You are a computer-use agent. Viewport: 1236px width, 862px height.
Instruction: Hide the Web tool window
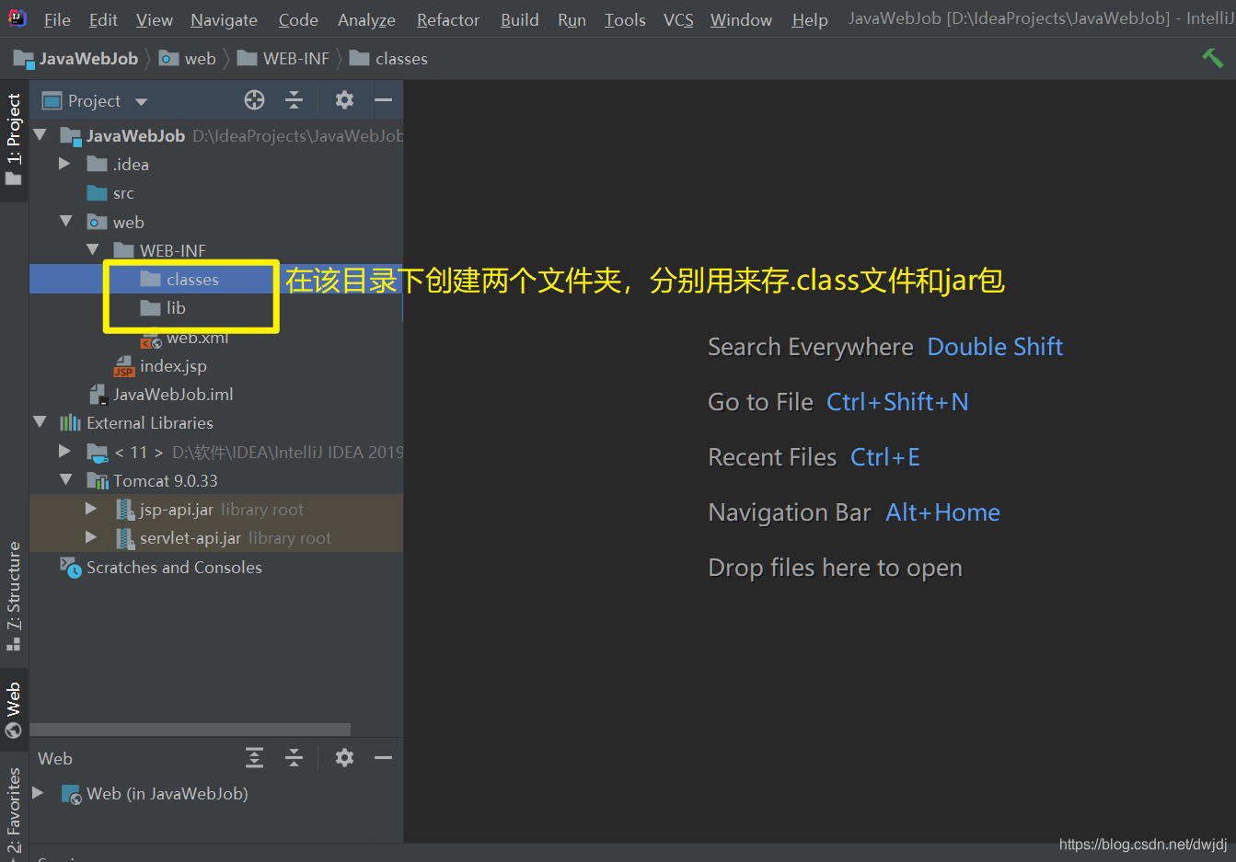click(383, 757)
